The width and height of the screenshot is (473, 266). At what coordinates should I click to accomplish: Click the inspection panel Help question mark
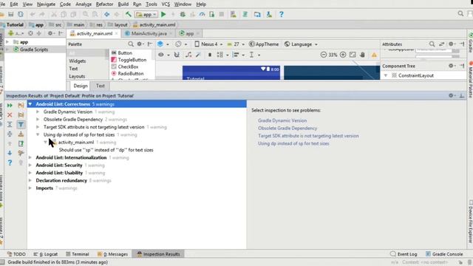click(10, 163)
